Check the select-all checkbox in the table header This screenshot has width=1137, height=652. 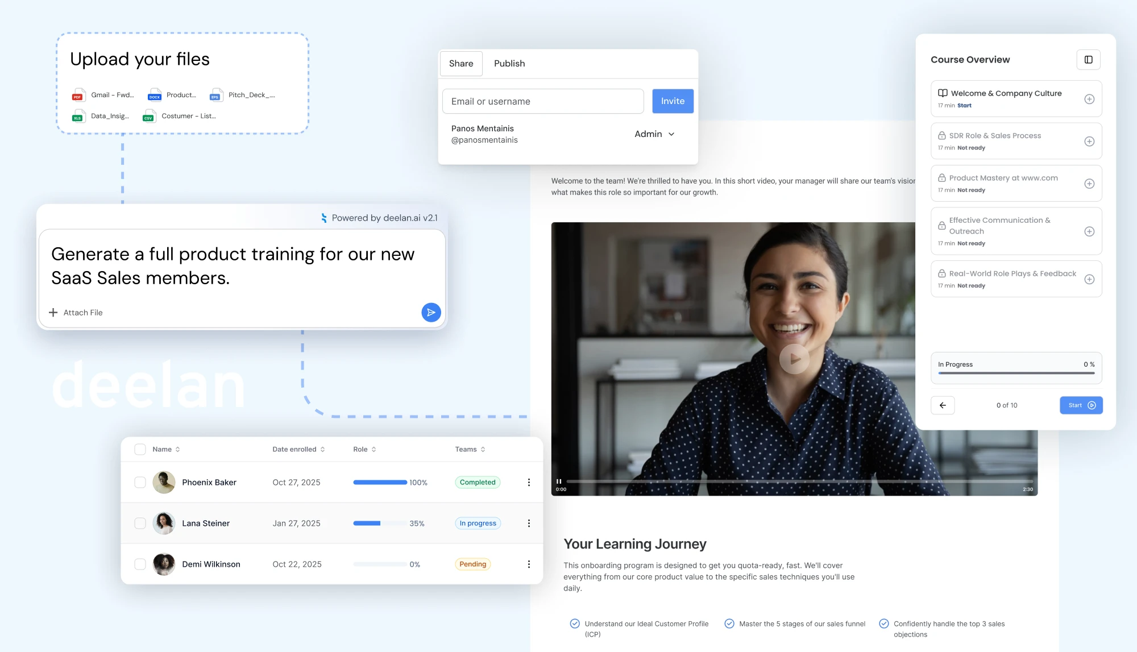140,449
